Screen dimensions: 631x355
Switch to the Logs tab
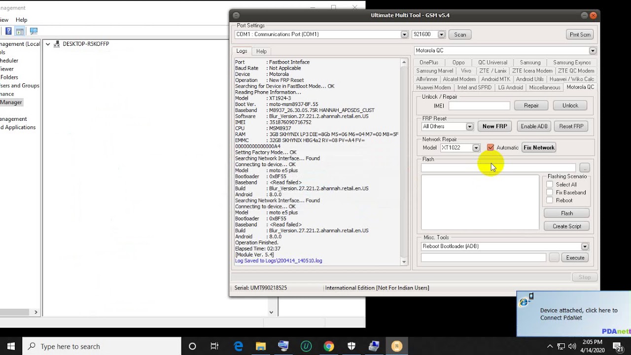point(242,51)
